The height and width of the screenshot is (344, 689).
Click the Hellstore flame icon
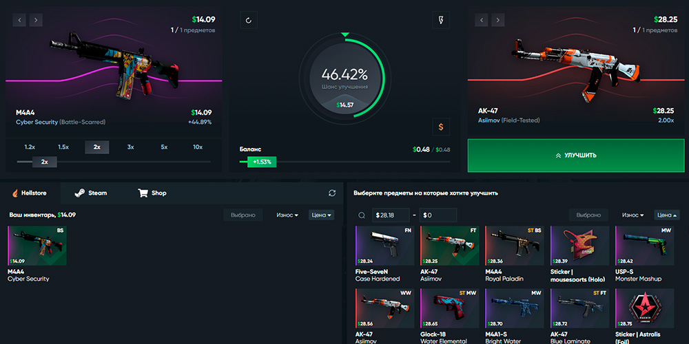[15, 193]
